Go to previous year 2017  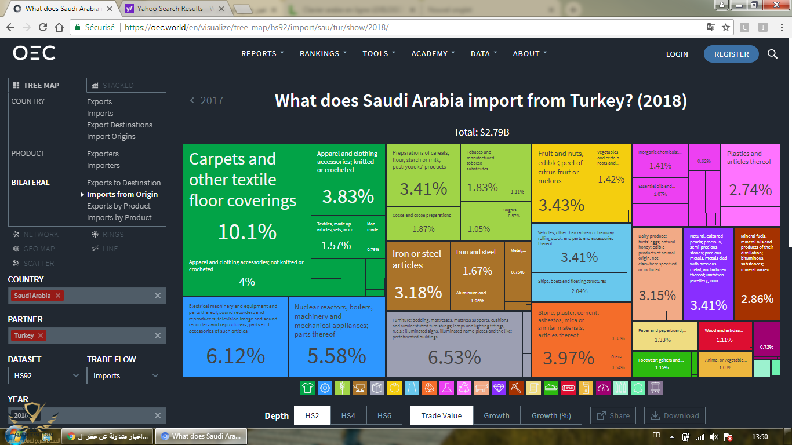pyautogui.click(x=207, y=101)
